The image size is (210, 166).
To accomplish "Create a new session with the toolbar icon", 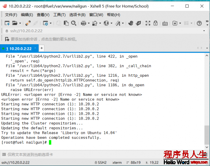I will click(7, 23).
